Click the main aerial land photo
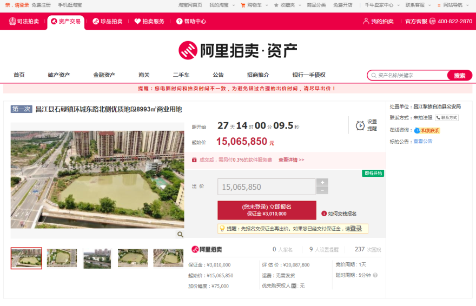Image resolution: width=476 pixels, height=306 pixels. point(97,179)
